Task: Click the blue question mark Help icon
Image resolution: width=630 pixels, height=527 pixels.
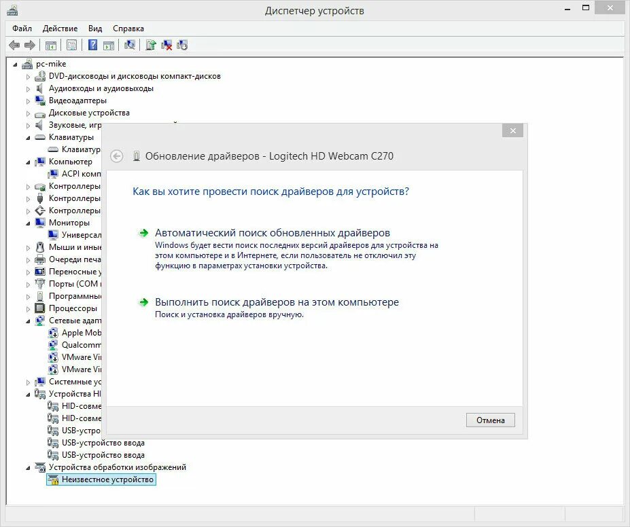Action: point(93,45)
